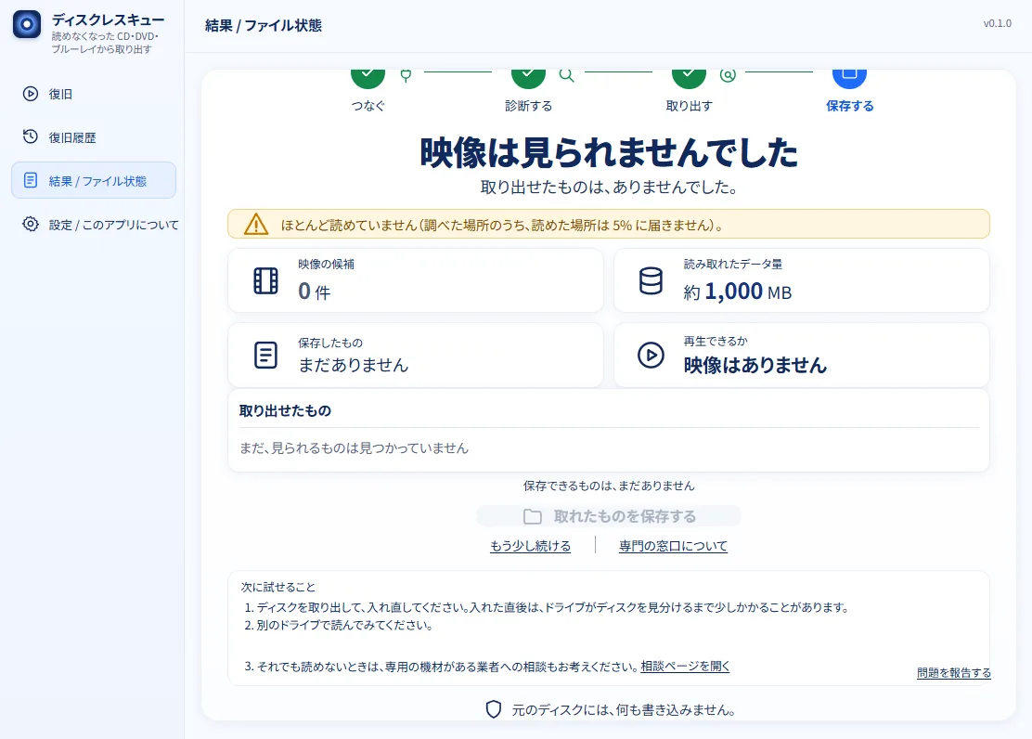Click the history clock icon beside 復旧履歴
This screenshot has width=1032, height=739.
pyautogui.click(x=31, y=136)
